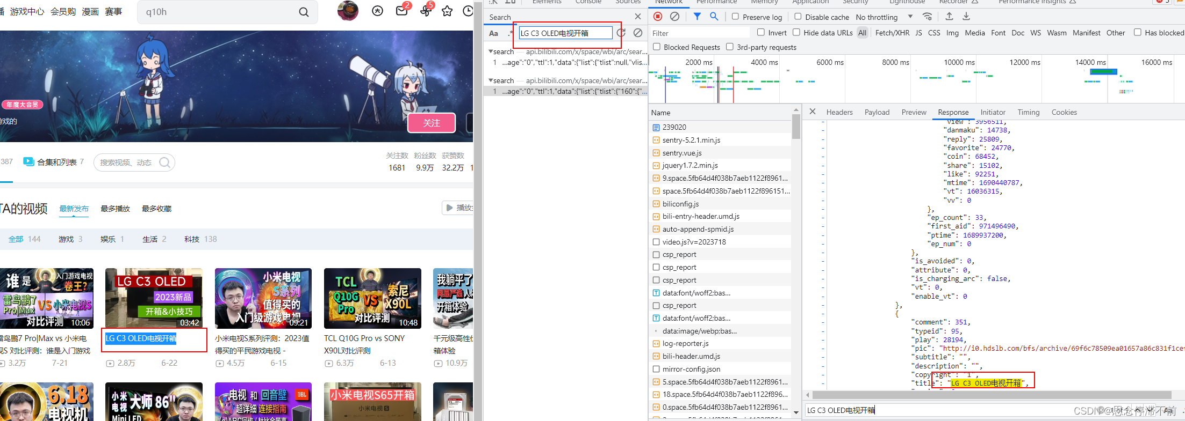Switch to the Cookies tab

1064,112
